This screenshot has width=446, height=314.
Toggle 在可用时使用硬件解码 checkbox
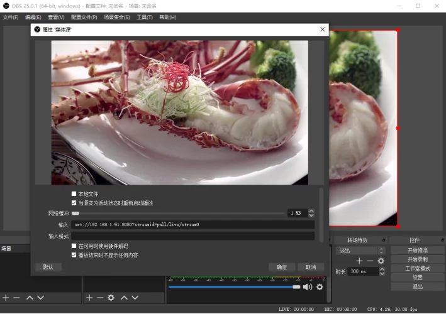pos(74,246)
